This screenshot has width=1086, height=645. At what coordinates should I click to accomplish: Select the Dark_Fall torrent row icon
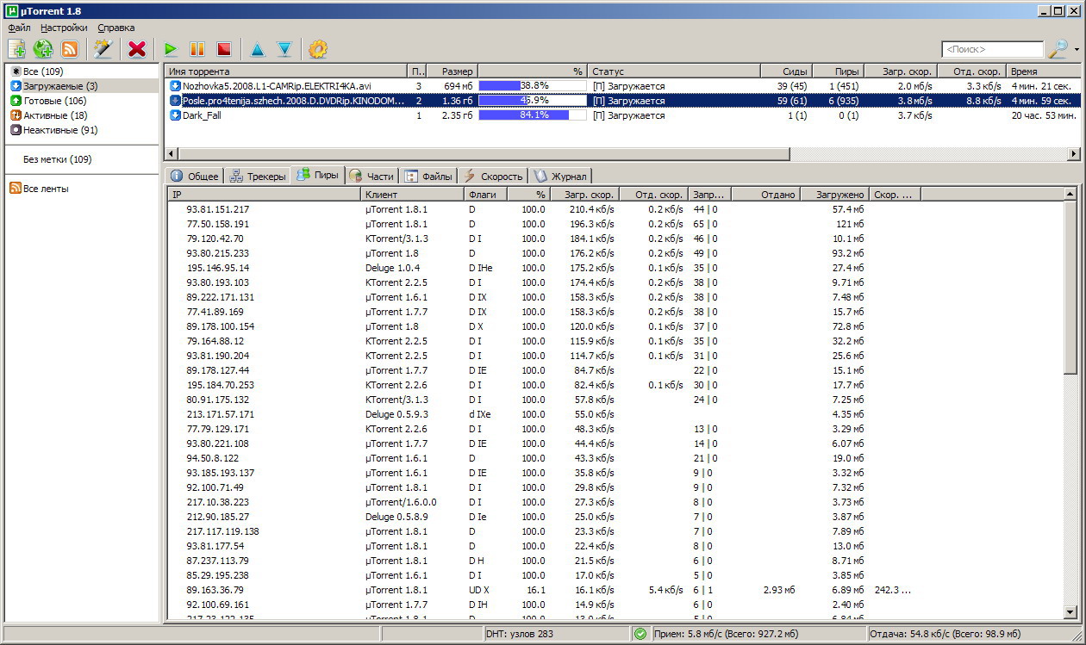(175, 115)
